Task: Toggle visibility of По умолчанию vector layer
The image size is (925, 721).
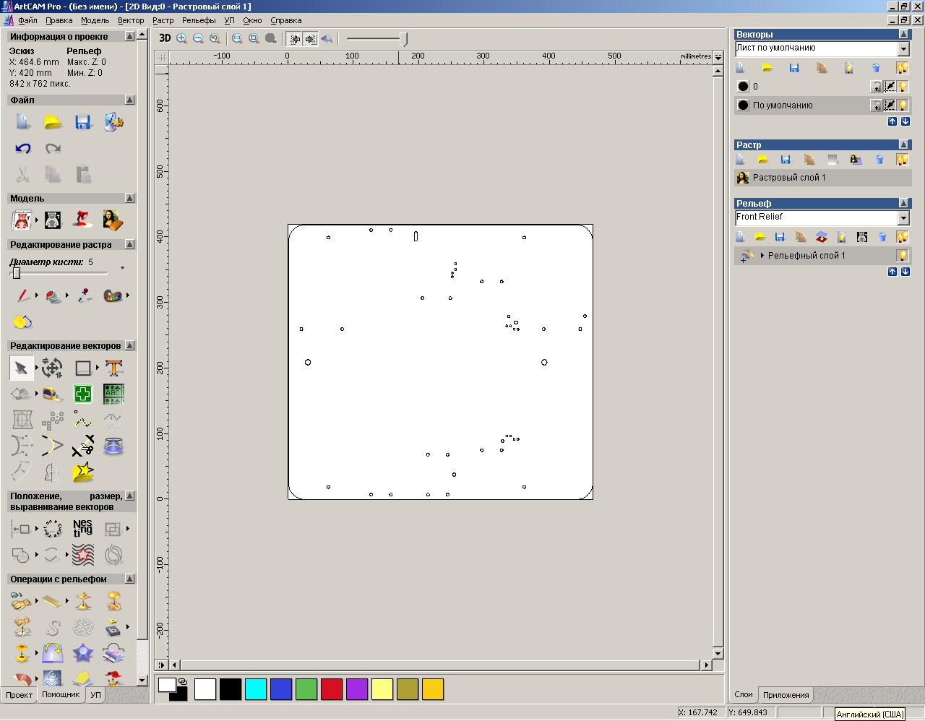Action: pyautogui.click(x=903, y=105)
